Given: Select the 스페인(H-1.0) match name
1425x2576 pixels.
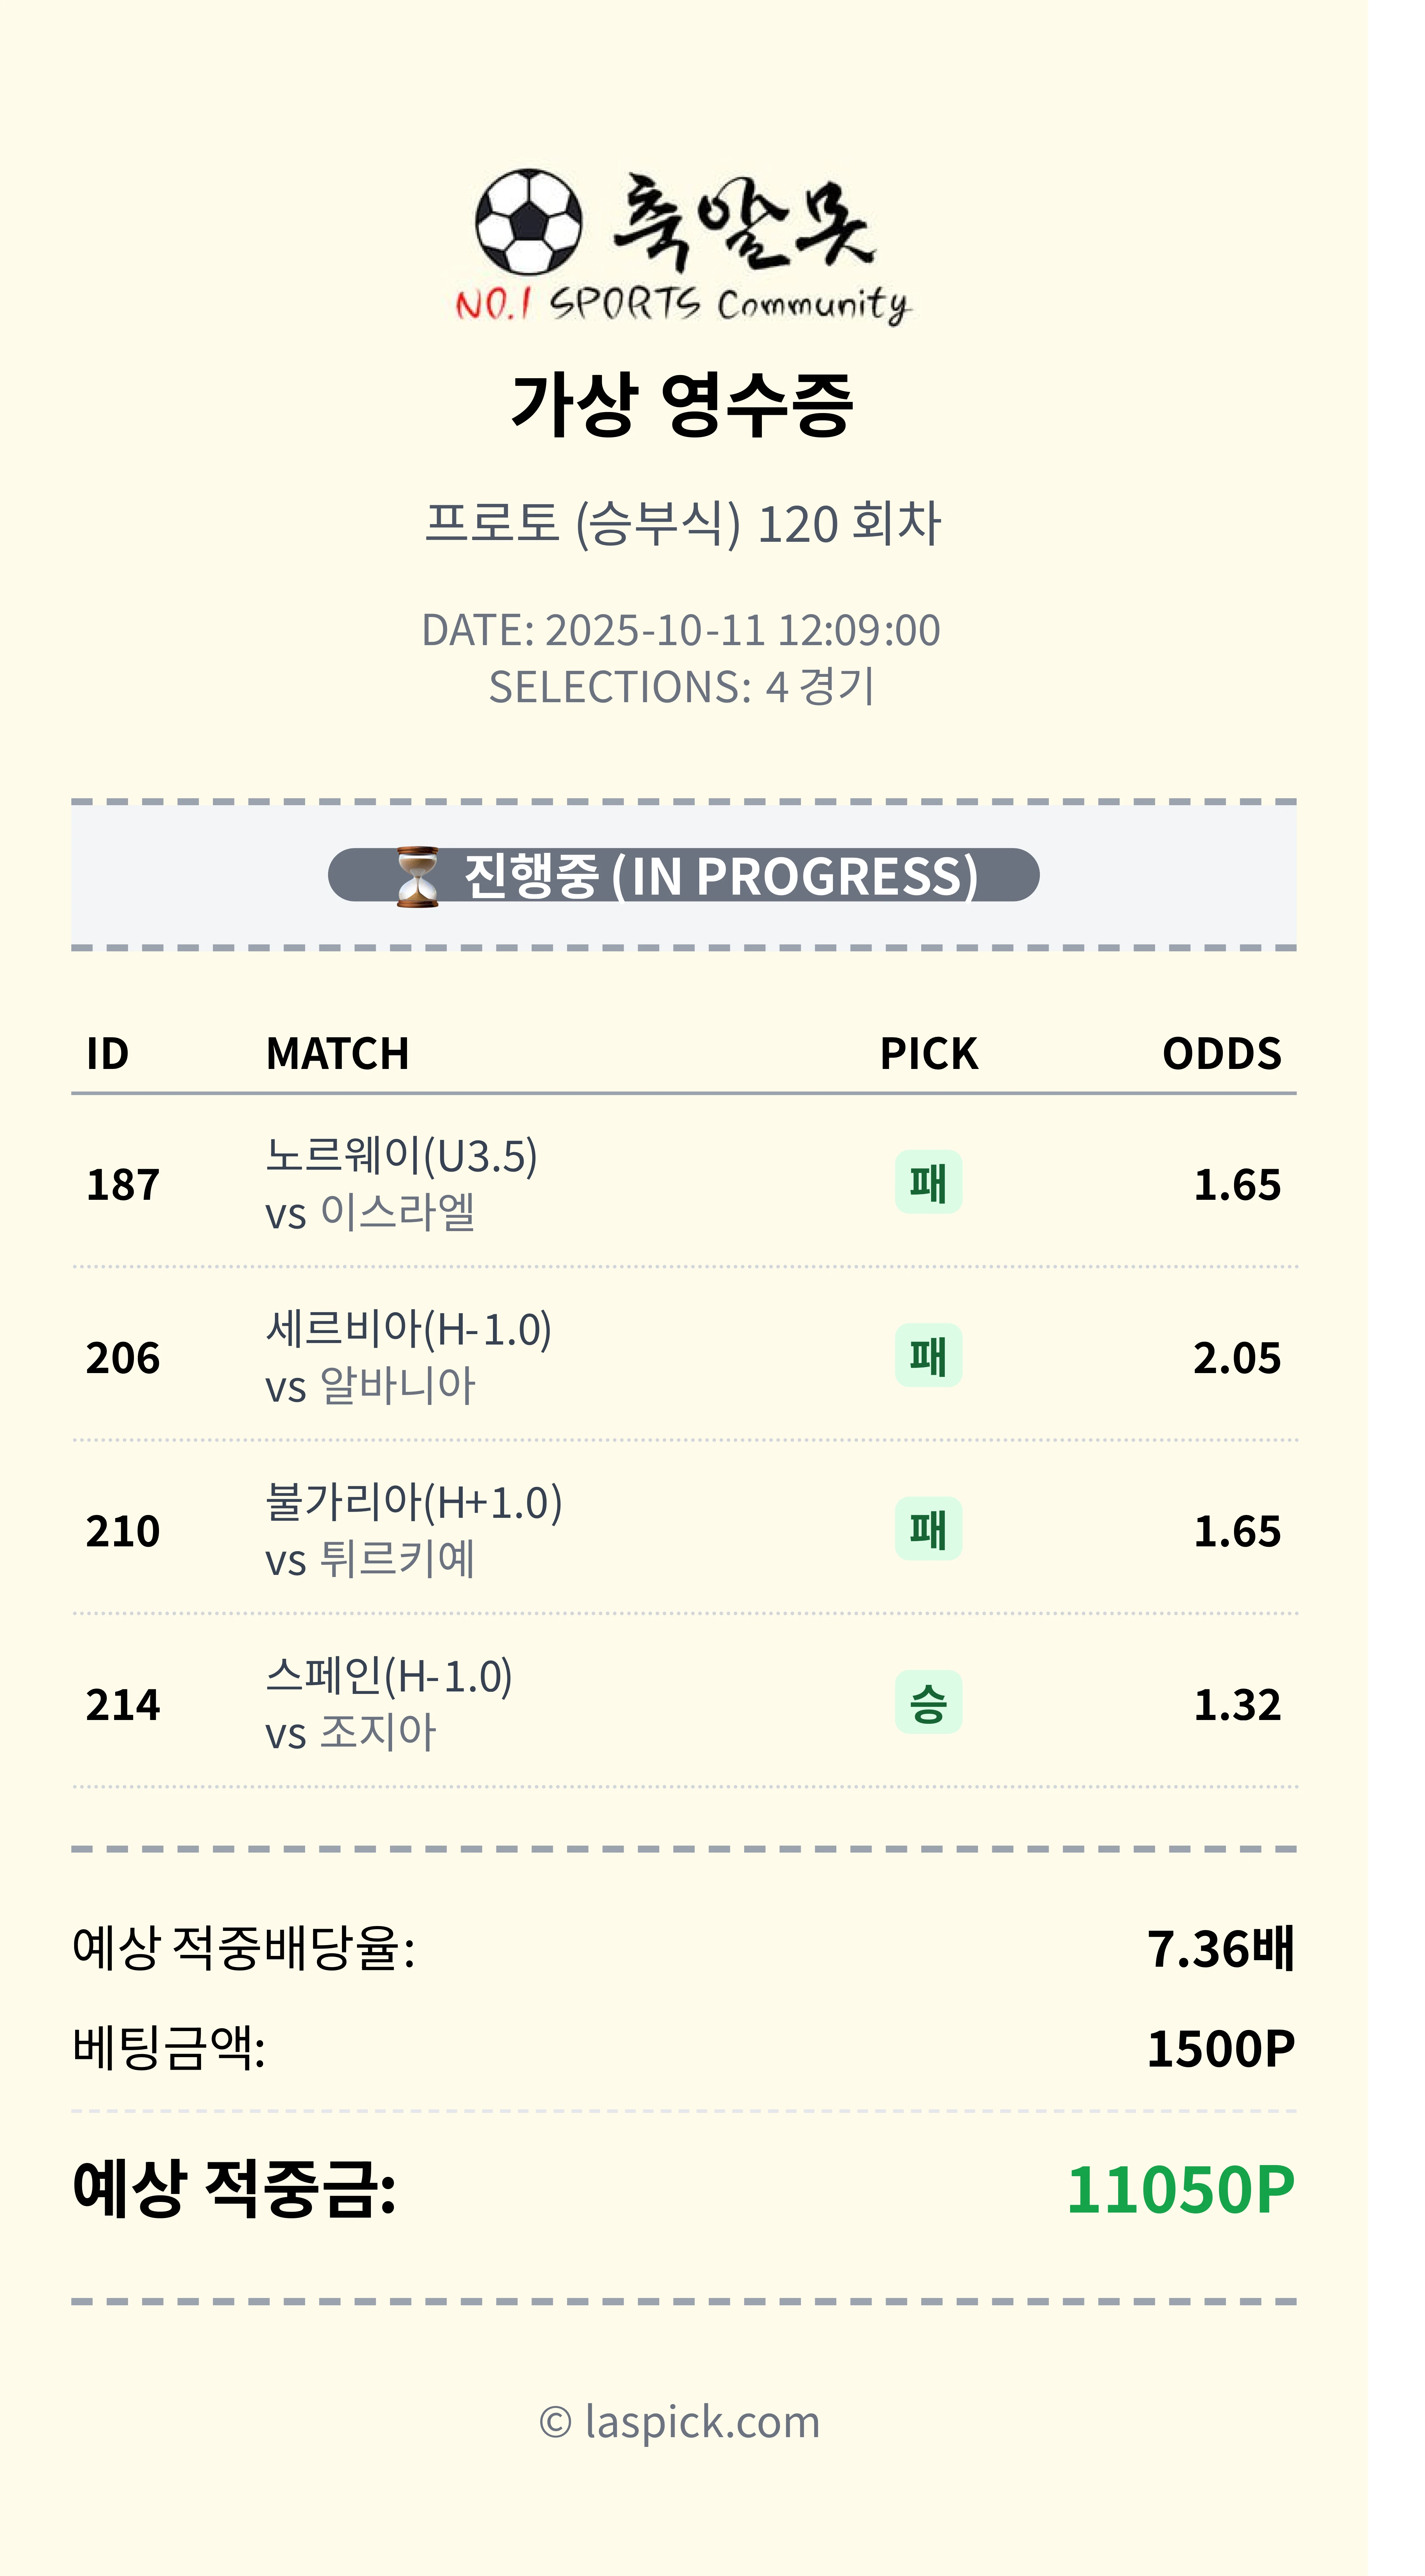Looking at the screenshot, I should coord(389,1676).
